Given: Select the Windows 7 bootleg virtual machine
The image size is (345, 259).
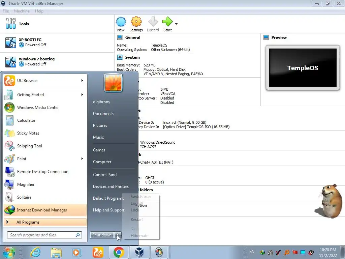Looking at the screenshot, I should 57,62.
